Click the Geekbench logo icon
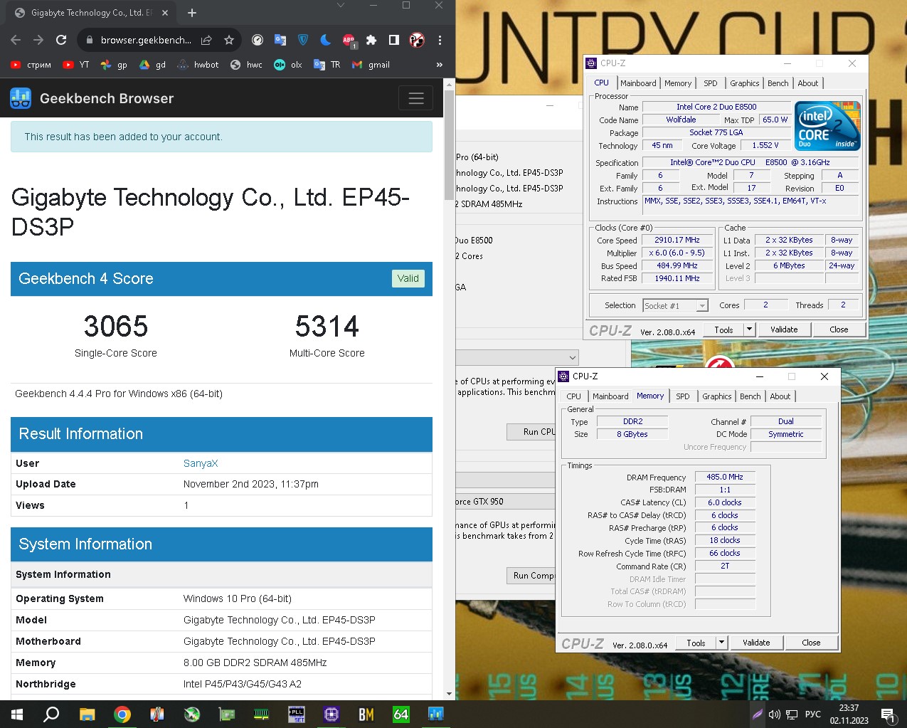The height and width of the screenshot is (728, 907). coord(21,98)
